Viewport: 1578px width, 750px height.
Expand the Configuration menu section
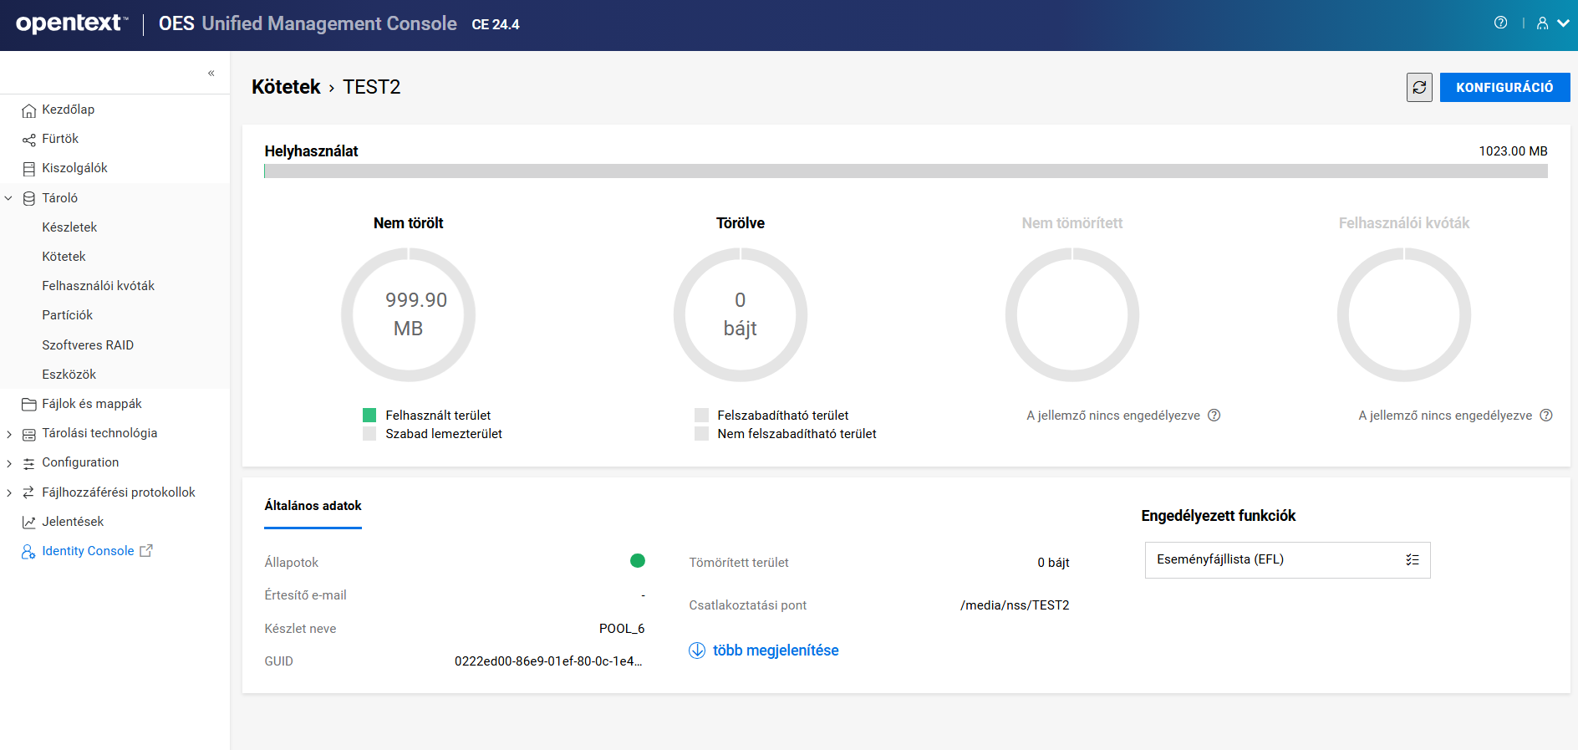pos(9,463)
